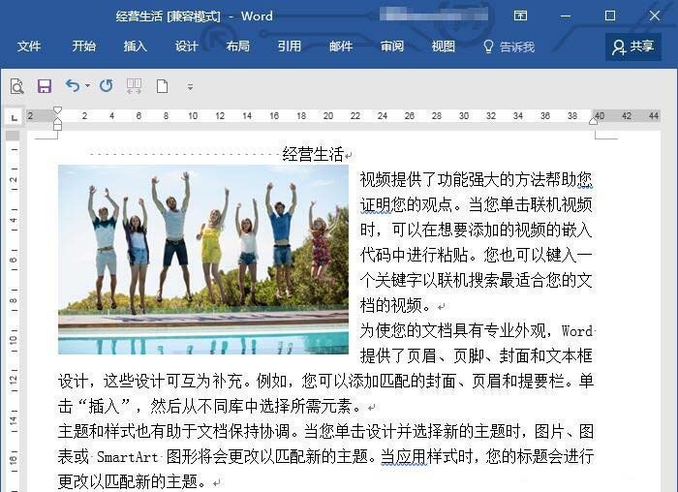Open the 插入 ribbon tab
Viewport: 678px width, 492px height.
[135, 46]
